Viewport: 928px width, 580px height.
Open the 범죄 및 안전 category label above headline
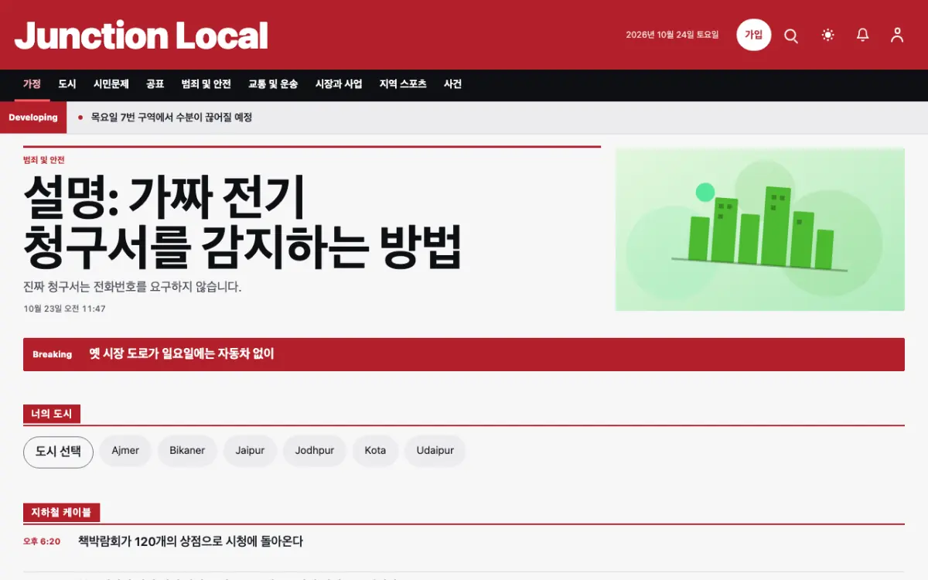(x=44, y=160)
